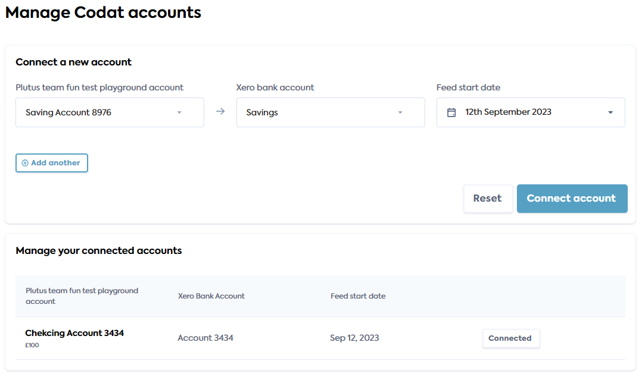Open the Saving Account 8976 selector
Image resolution: width=642 pixels, height=380 pixels.
pos(110,112)
